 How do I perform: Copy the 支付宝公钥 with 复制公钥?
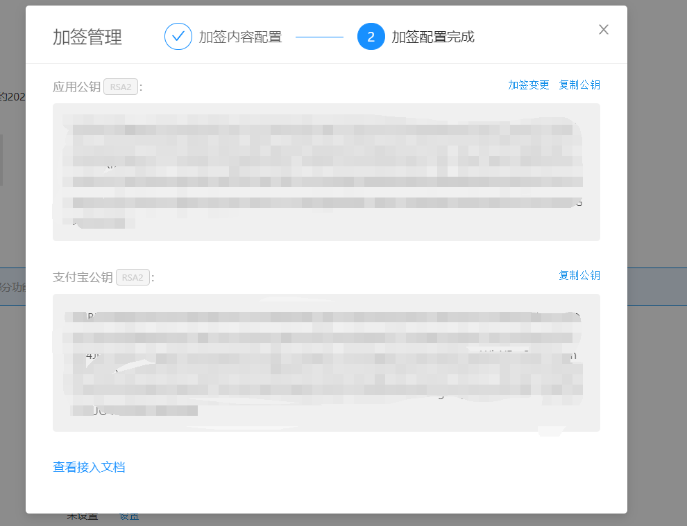click(x=579, y=275)
